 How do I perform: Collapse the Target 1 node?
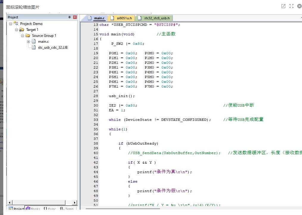click(x=17, y=30)
